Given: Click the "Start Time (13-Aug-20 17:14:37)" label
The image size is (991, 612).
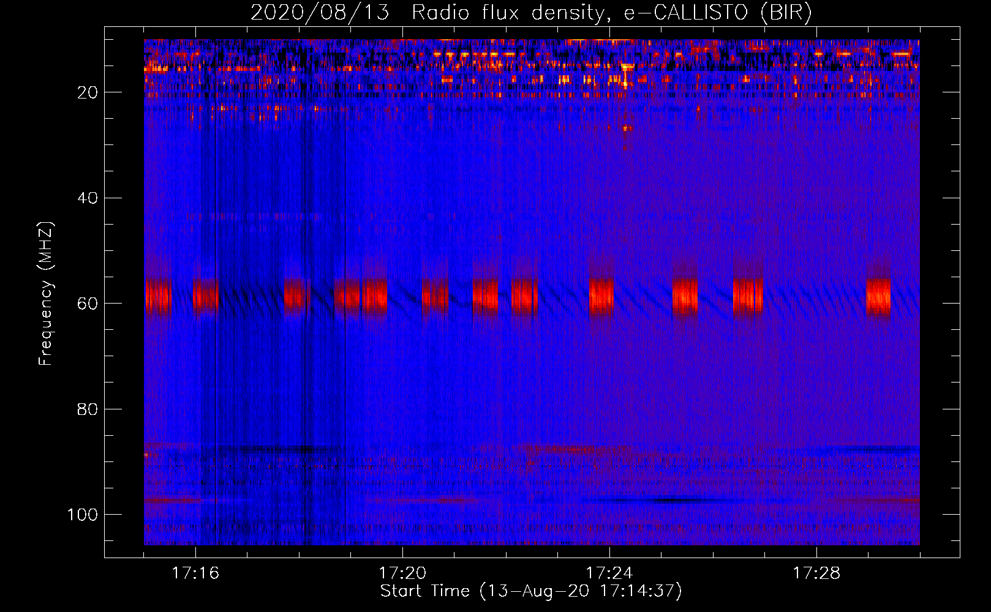Looking at the screenshot, I should 531,591.
